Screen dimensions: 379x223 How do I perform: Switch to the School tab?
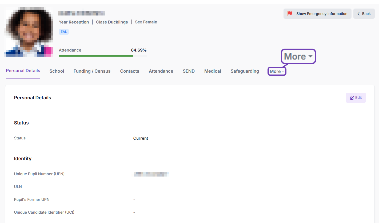point(57,71)
